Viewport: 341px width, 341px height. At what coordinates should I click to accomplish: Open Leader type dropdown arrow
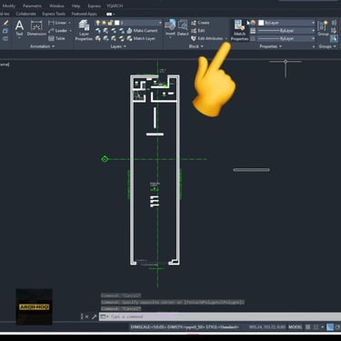point(70,31)
